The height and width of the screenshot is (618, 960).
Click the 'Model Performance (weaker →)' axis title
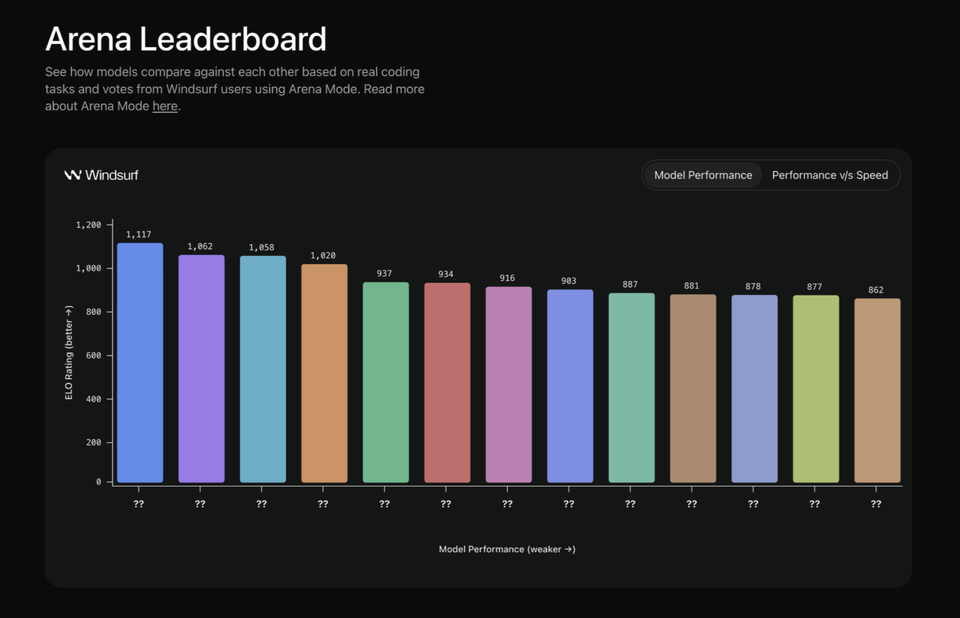click(507, 549)
